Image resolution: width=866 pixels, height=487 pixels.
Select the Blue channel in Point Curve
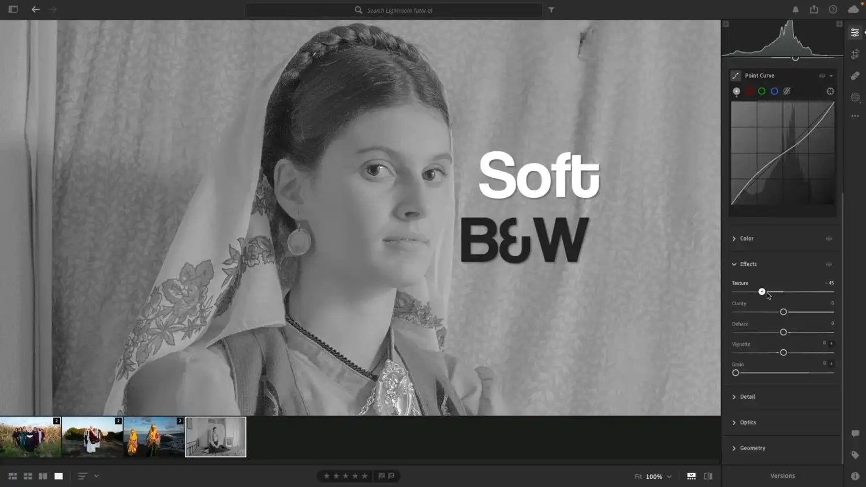point(774,91)
